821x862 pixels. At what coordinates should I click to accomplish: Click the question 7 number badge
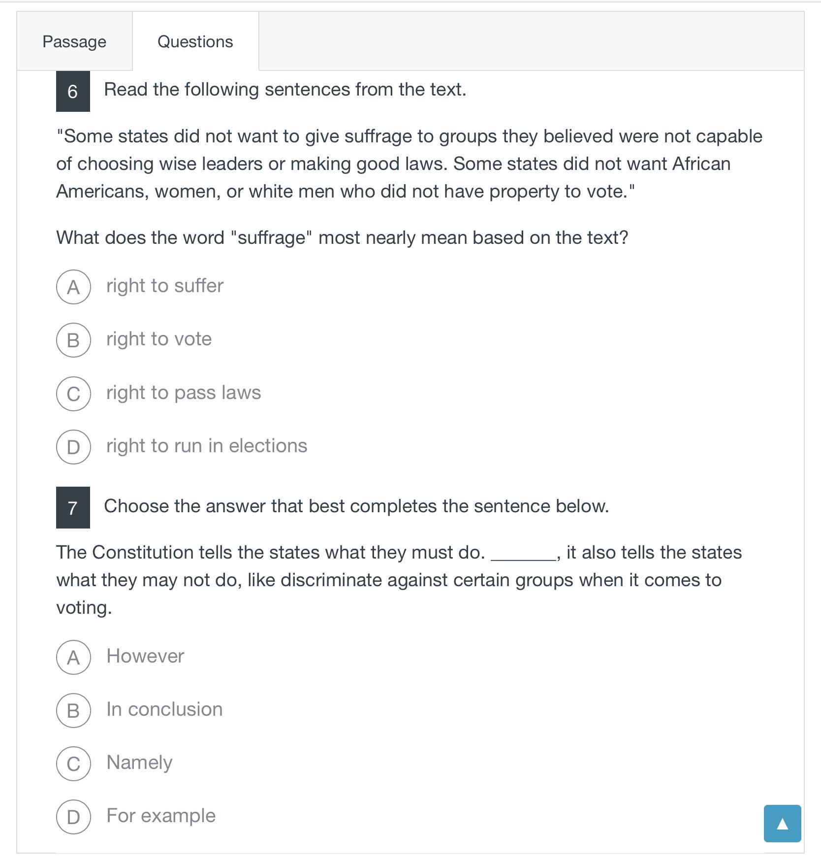click(x=73, y=507)
